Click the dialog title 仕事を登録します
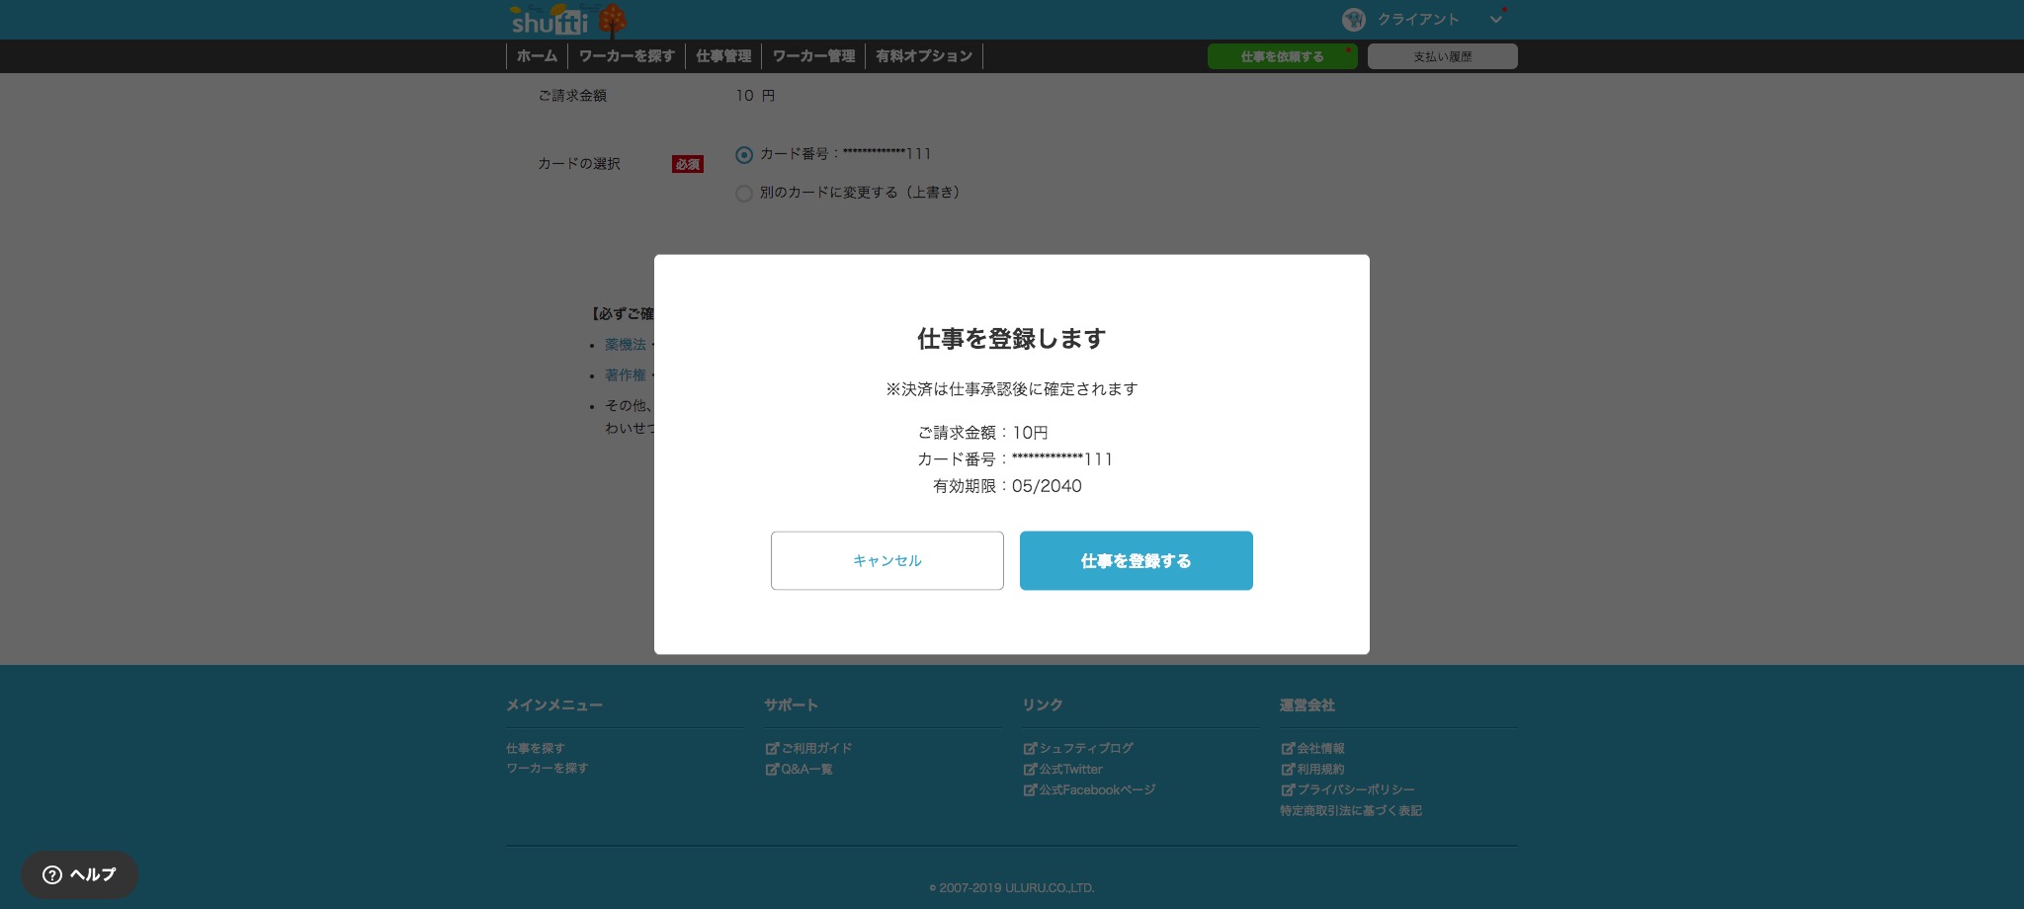The width and height of the screenshot is (2024, 909). (1011, 339)
